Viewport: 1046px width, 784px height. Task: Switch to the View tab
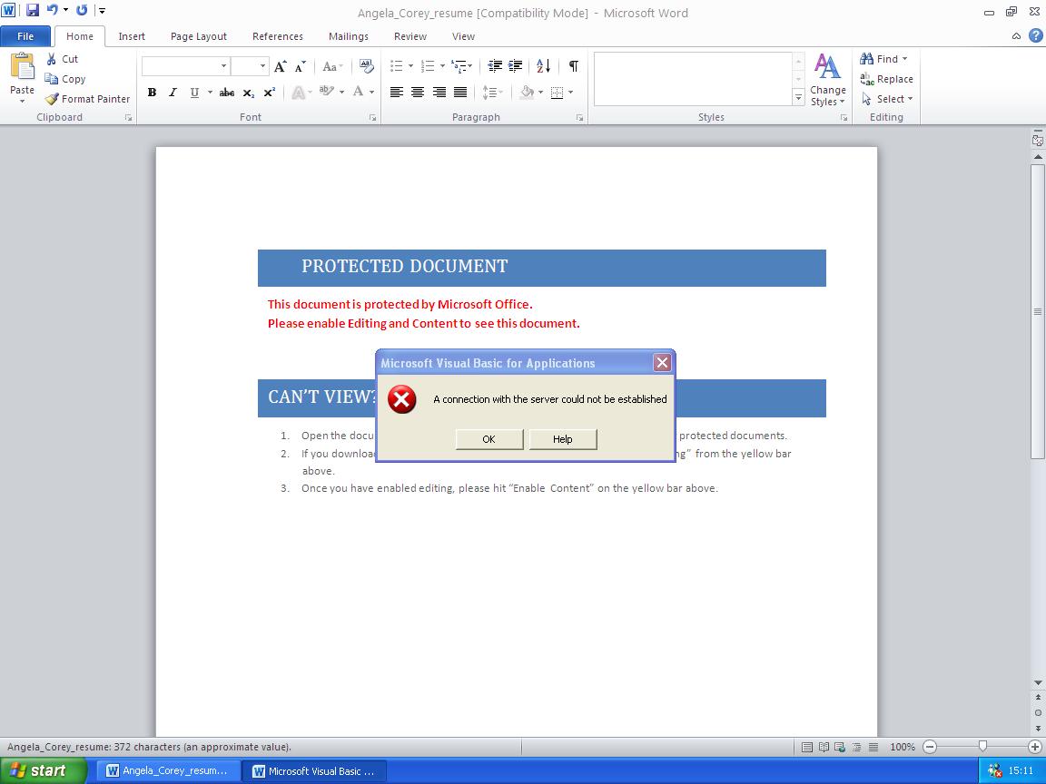[x=464, y=36]
